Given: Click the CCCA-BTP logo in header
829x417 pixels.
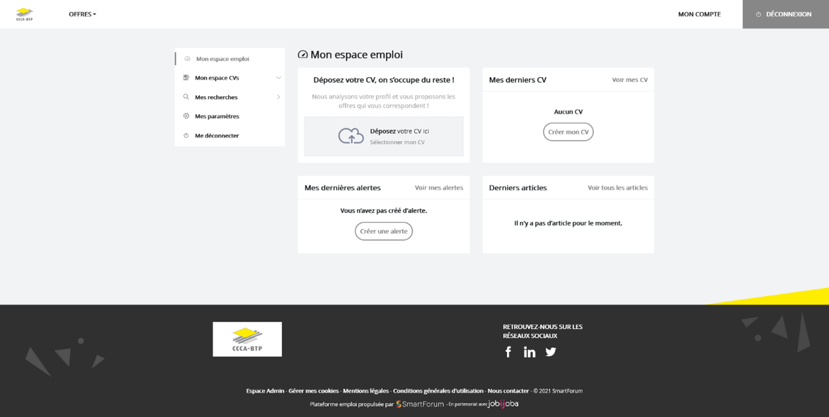Looking at the screenshot, I should (x=25, y=14).
